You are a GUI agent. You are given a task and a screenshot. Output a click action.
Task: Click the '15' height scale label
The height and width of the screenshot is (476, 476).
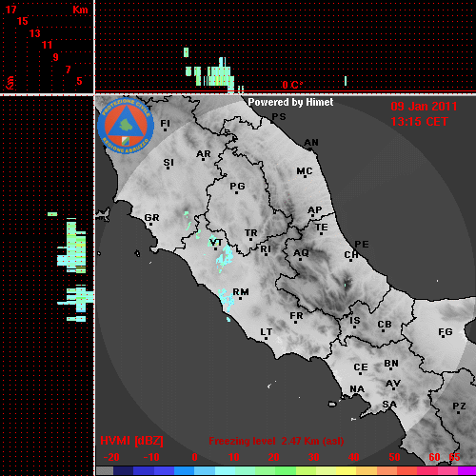[x=23, y=21]
